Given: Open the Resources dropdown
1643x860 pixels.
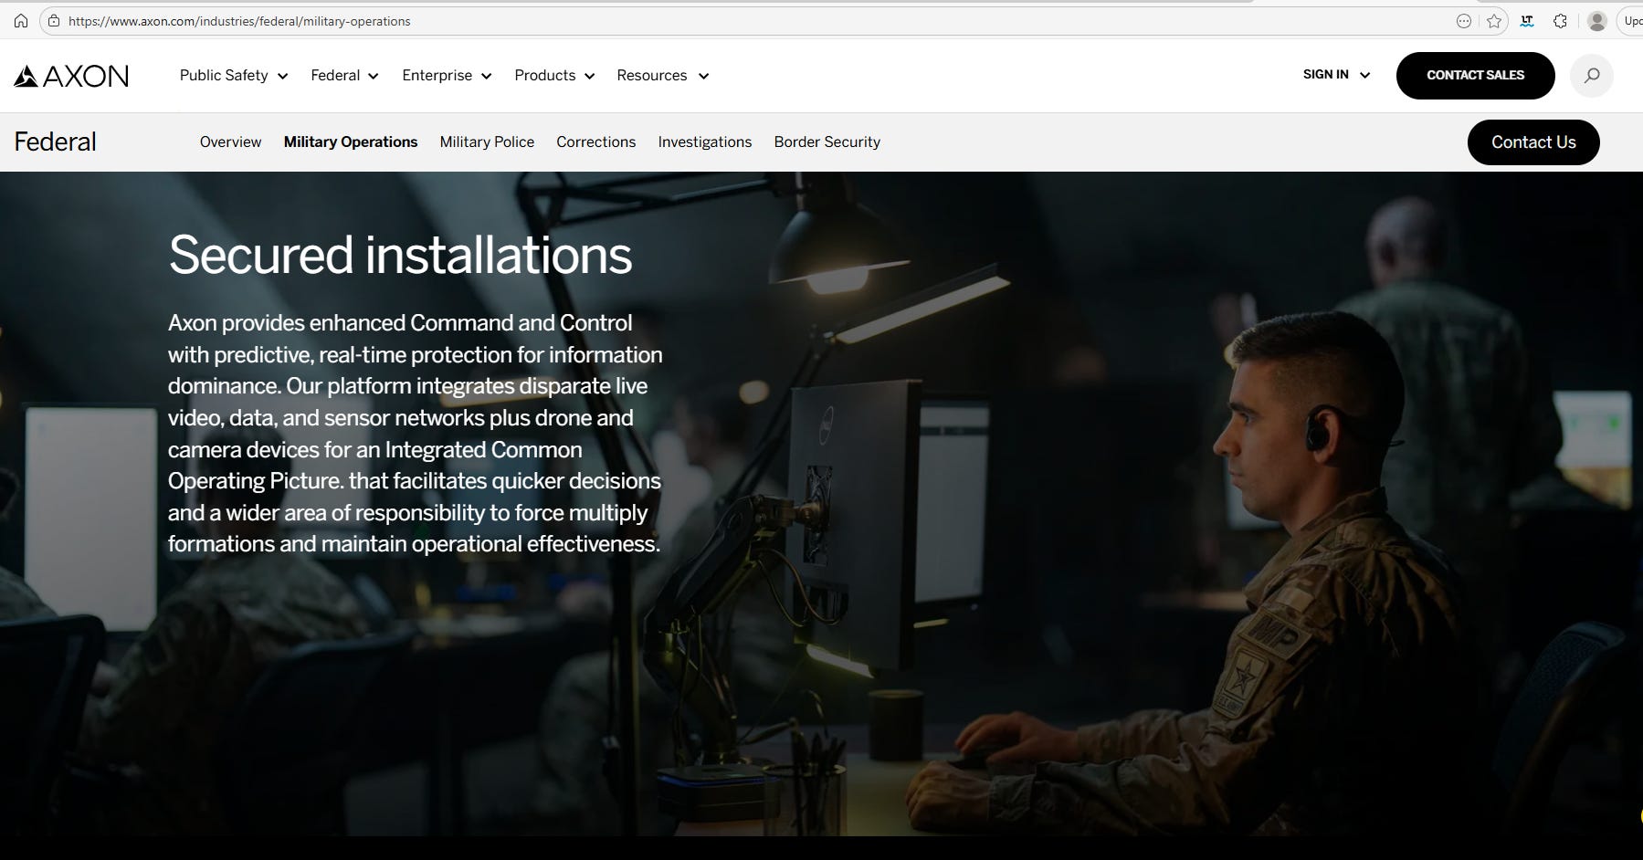Looking at the screenshot, I should [663, 76].
